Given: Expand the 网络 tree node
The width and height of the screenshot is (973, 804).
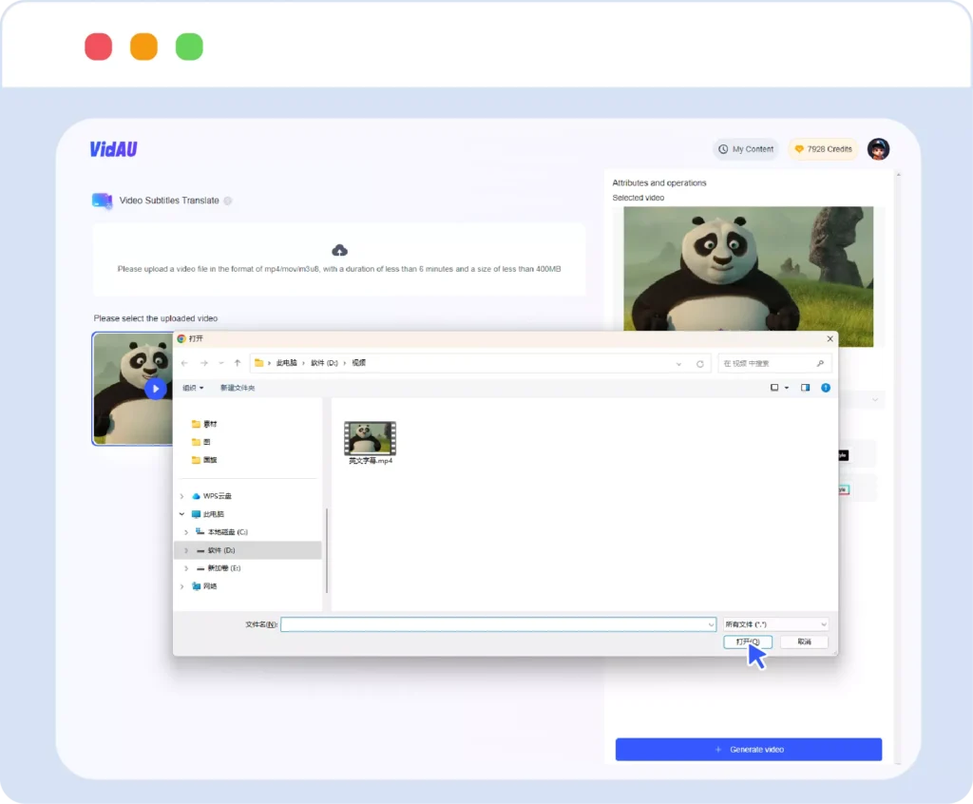Looking at the screenshot, I should pos(181,586).
